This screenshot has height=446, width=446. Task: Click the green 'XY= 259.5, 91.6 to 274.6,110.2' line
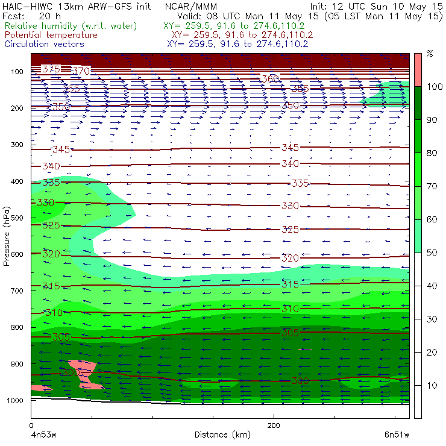point(234,26)
